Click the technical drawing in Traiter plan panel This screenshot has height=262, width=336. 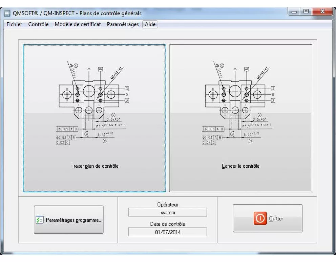point(93,104)
